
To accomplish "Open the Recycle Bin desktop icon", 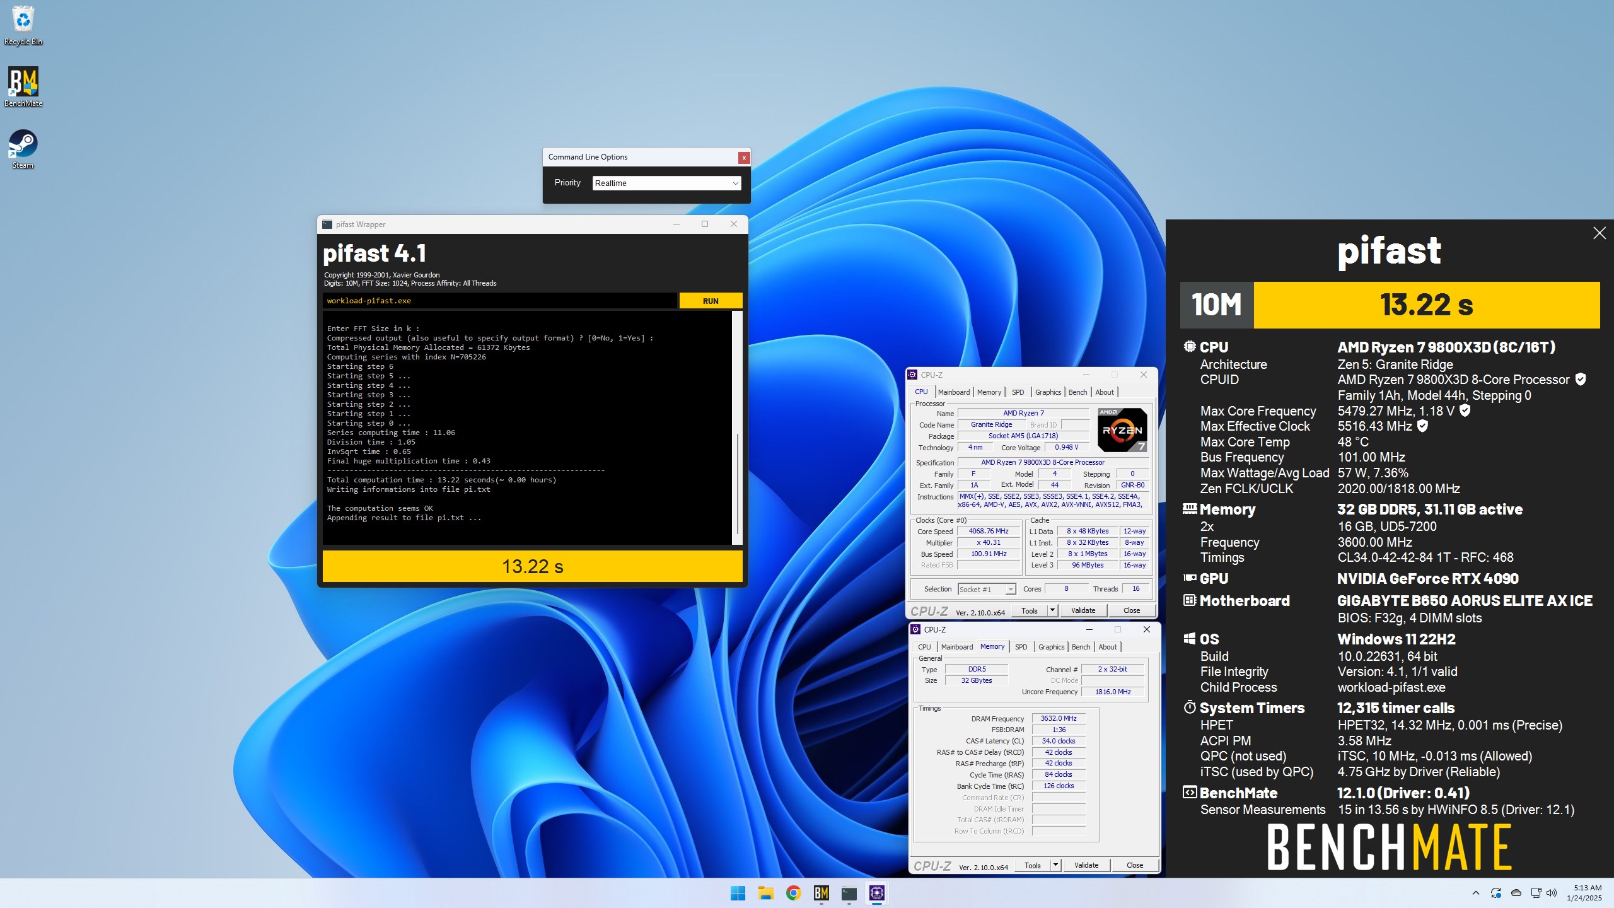I will coord(23,25).
